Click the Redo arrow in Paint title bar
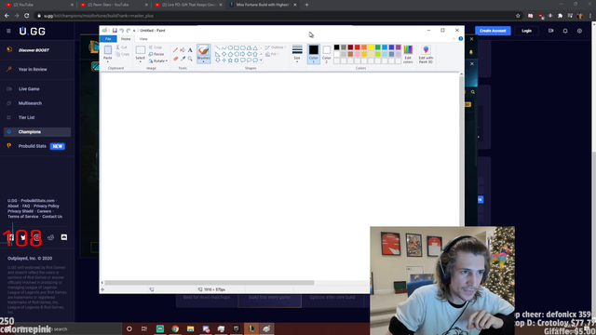Screen dimensions: 596x335 129,31
